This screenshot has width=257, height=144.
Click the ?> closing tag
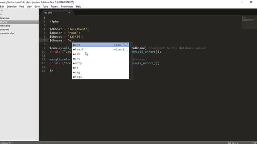click(x=51, y=70)
